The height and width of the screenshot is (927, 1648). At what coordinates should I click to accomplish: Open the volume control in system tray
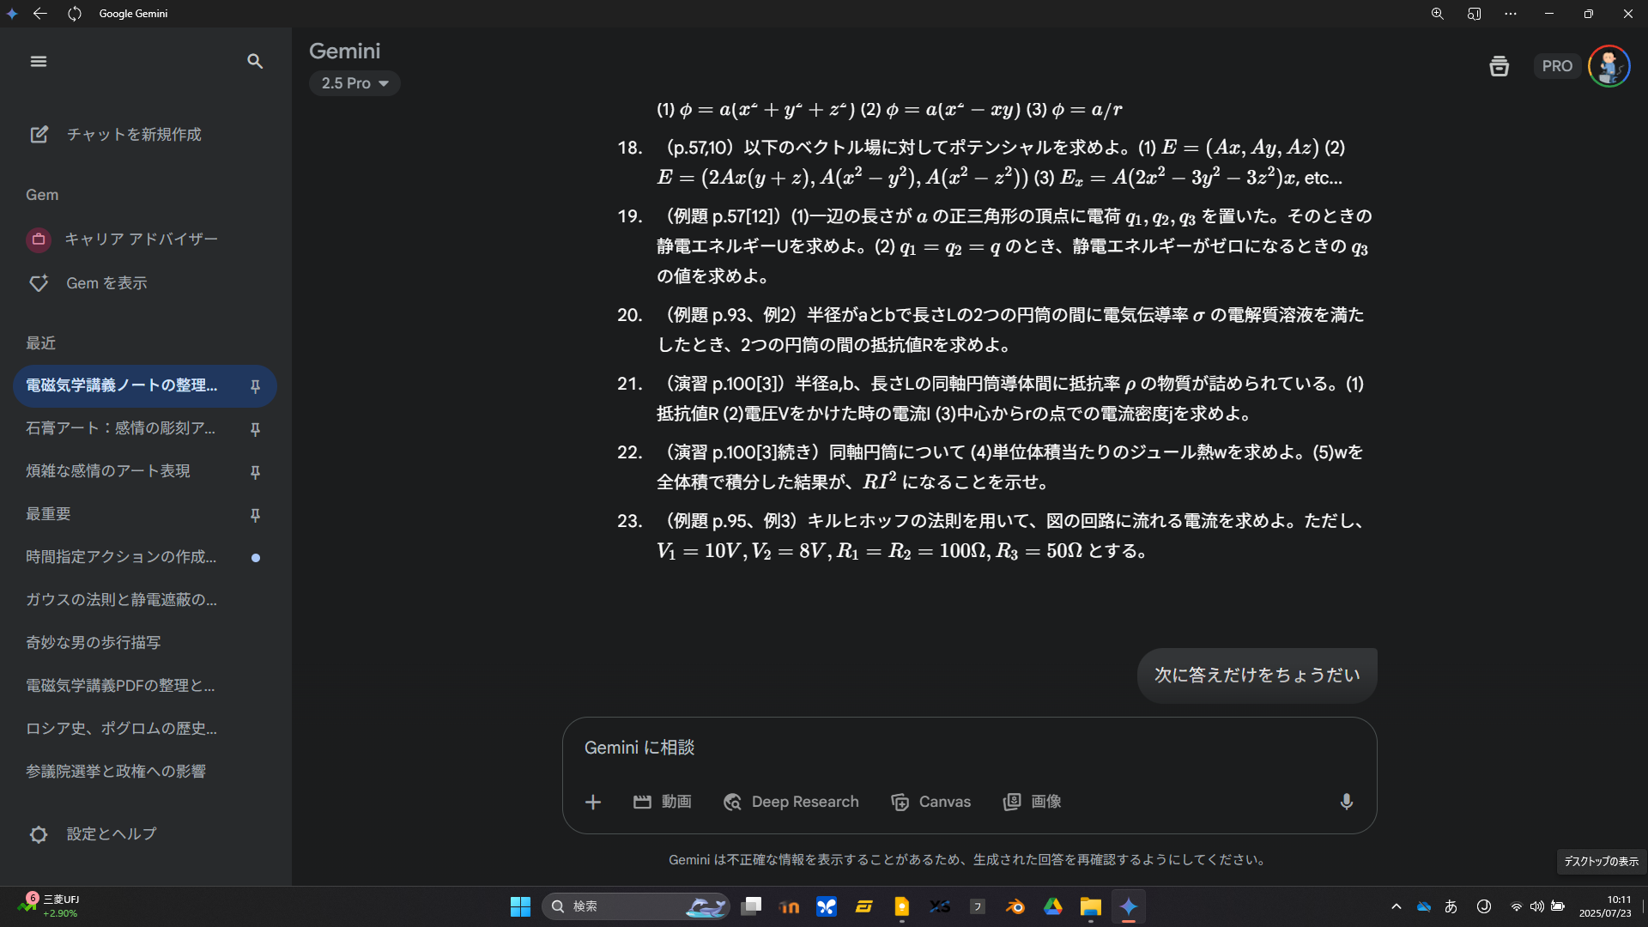click(1537, 906)
